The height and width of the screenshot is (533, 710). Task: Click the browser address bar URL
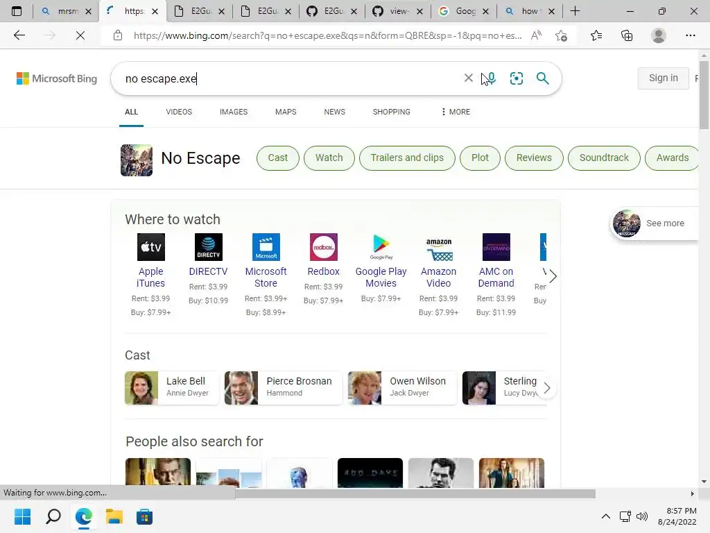[327, 35]
